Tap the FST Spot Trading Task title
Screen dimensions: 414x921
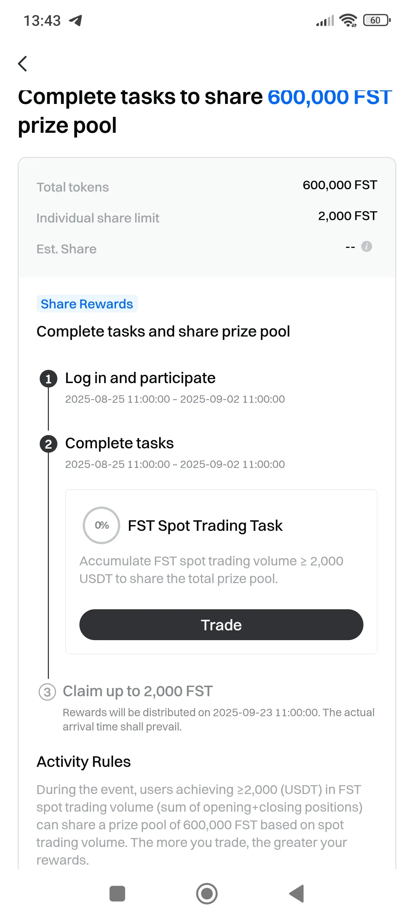pyautogui.click(x=205, y=526)
